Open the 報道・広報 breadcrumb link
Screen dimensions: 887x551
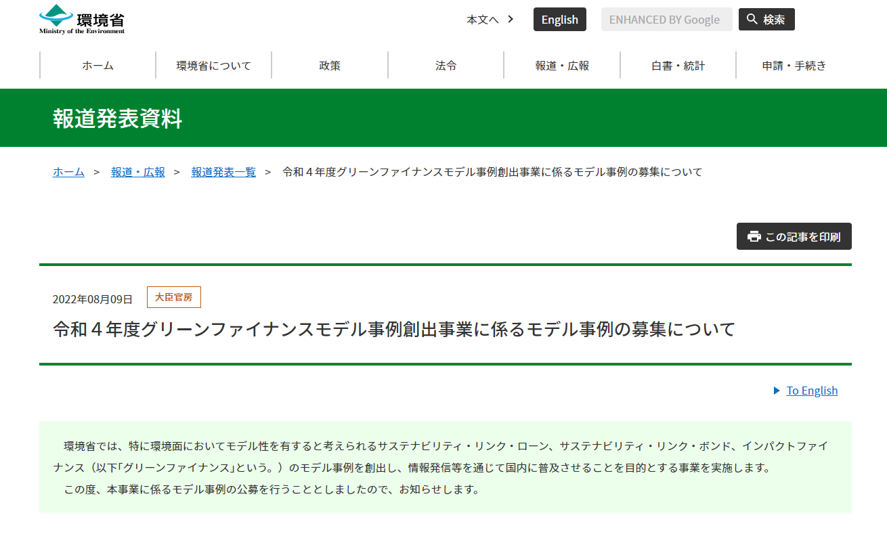pos(138,172)
